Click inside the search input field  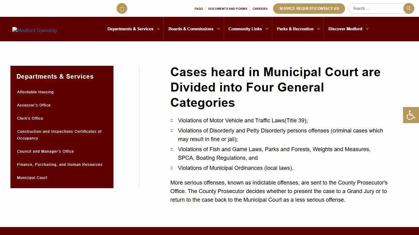point(376,8)
